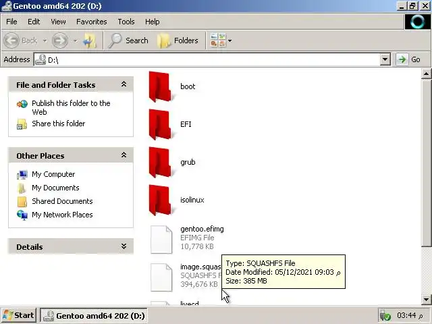Screen dimensions: 432x324
Task: Click the EFI folder name
Action: pyautogui.click(x=186, y=124)
